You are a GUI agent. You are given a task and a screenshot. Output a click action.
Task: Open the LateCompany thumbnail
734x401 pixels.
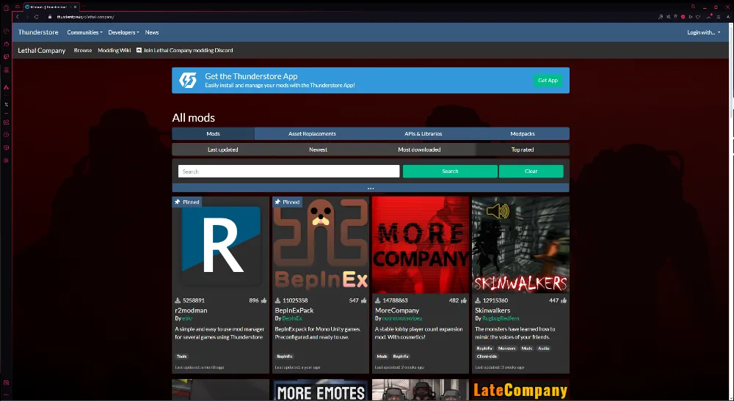[520, 390]
